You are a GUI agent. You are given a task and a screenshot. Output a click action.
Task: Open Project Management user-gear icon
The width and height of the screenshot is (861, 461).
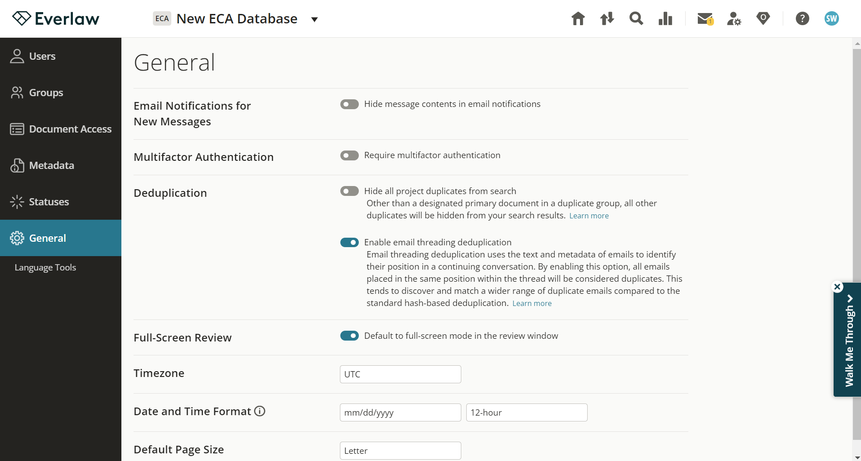pos(734,18)
